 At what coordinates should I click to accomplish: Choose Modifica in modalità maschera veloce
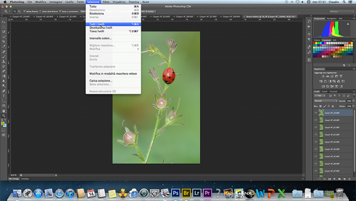113,74
